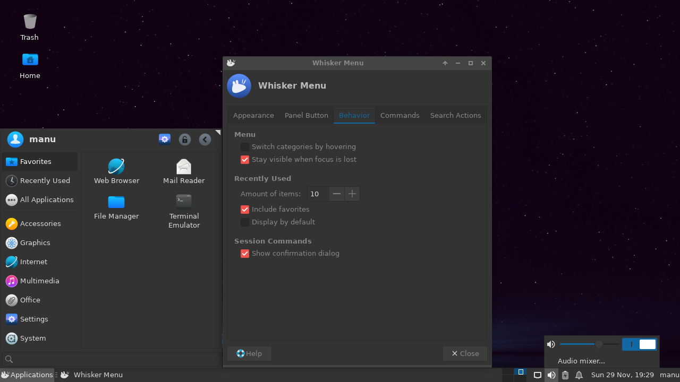
Task: Launch Mail Reader from favorites
Action: pos(184,167)
